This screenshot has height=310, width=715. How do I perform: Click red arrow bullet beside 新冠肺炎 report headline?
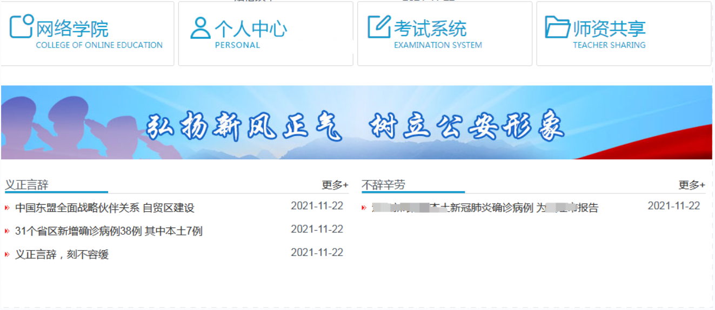364,208
